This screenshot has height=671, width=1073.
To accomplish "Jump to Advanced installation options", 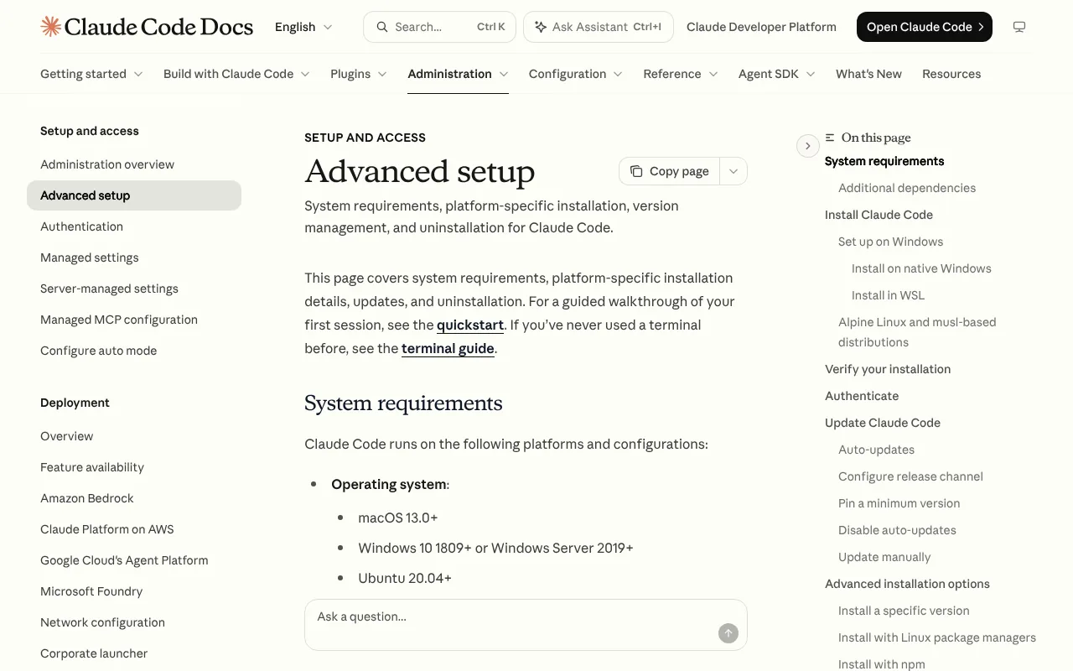I will (907, 584).
